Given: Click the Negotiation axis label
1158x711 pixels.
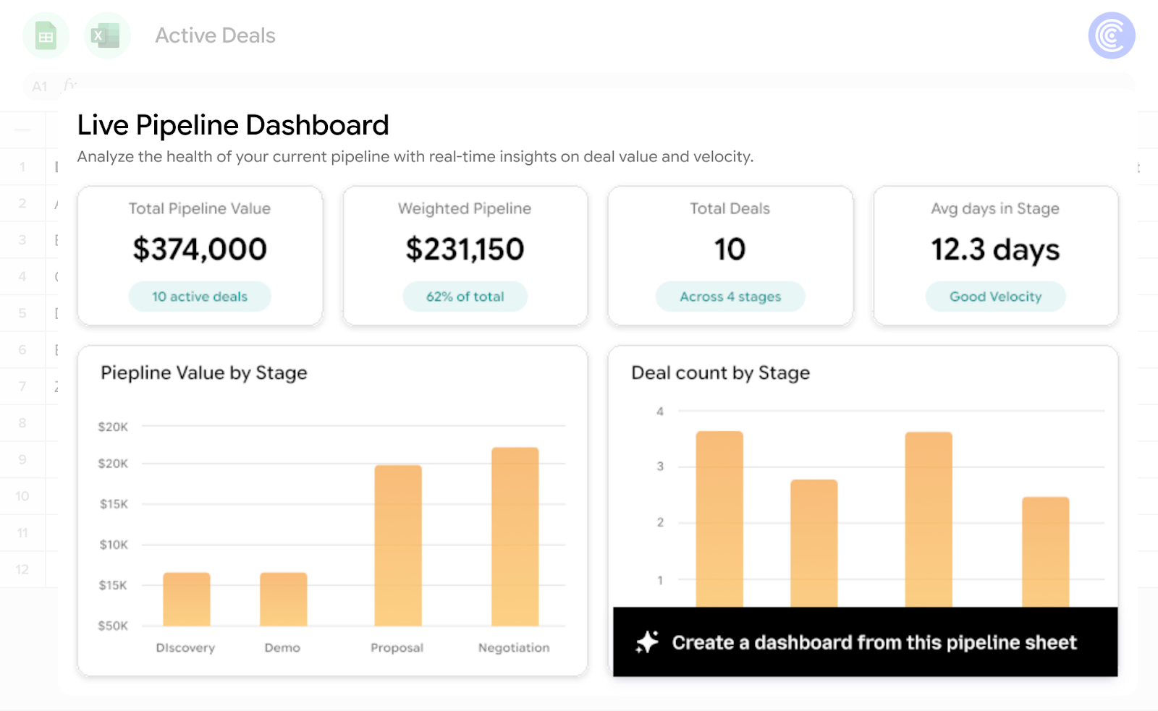Looking at the screenshot, I should (514, 647).
